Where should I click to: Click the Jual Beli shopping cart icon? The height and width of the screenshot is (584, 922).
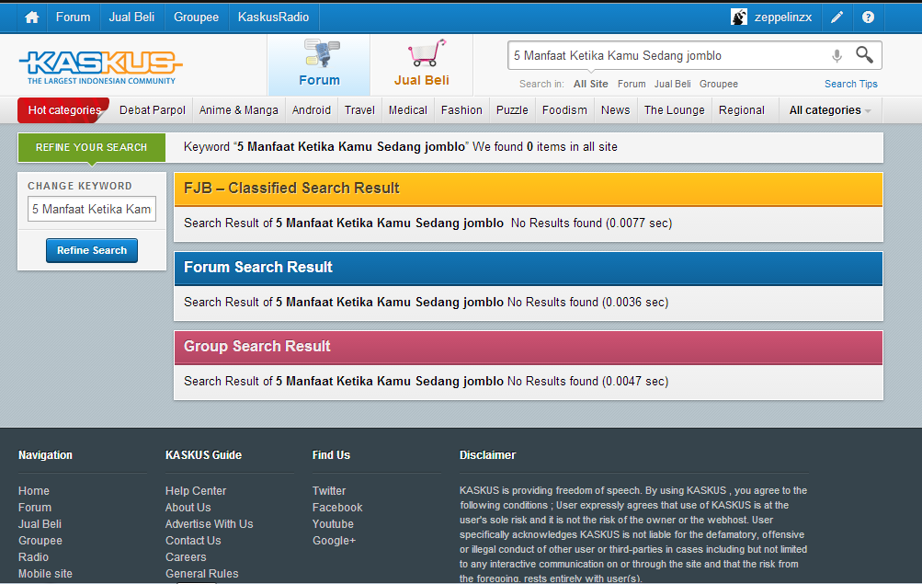point(427,53)
